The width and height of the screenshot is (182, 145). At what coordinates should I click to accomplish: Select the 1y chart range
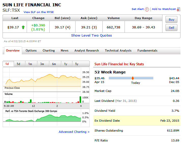tap(67, 64)
